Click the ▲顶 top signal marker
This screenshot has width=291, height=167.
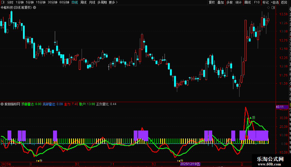click(252, 118)
